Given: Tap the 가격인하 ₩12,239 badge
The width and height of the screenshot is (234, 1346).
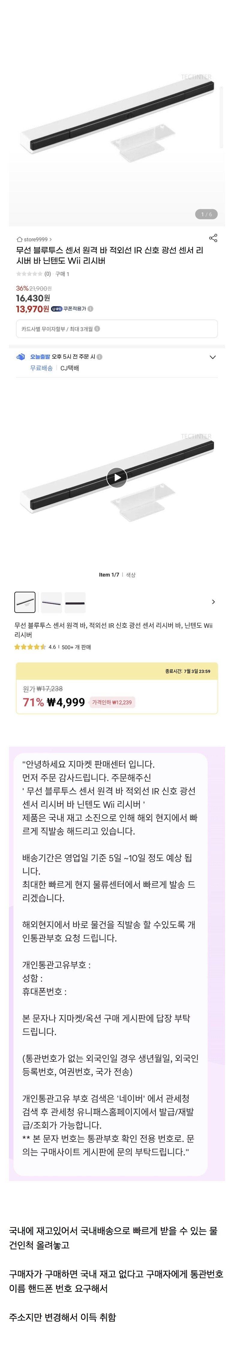Looking at the screenshot, I should click(112, 702).
